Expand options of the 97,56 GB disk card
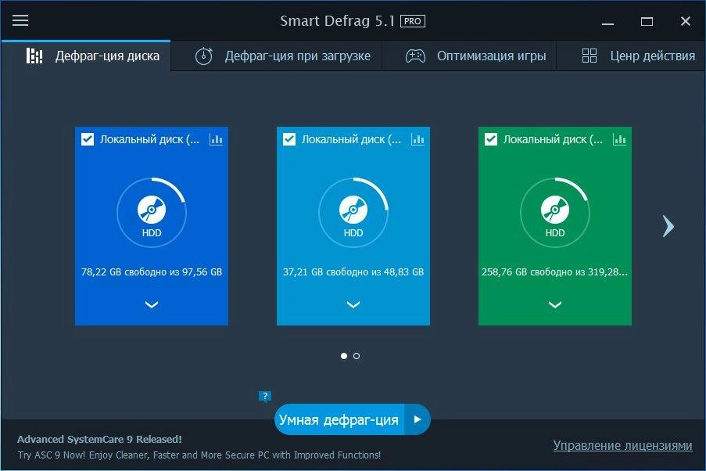 click(x=152, y=304)
